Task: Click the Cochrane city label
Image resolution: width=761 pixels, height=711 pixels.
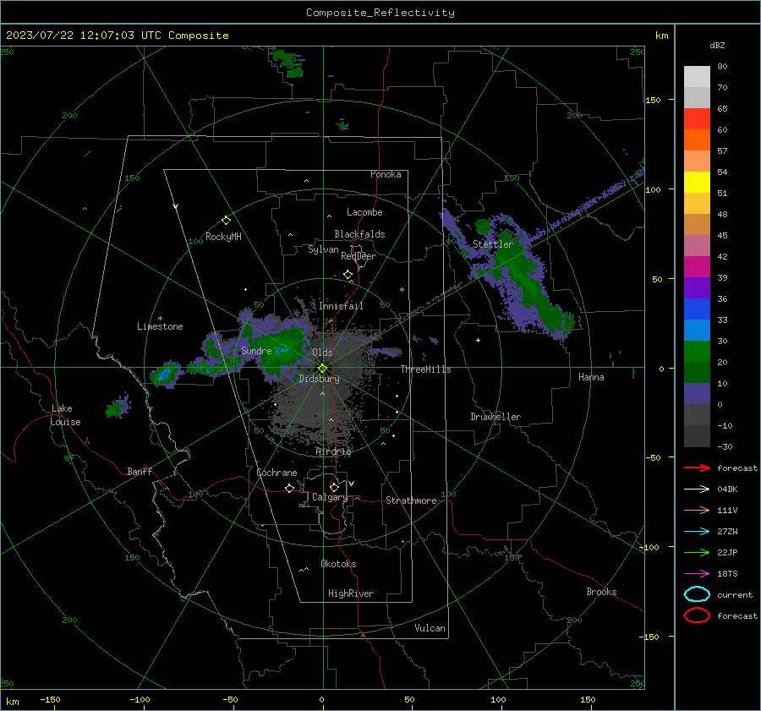Action: pyautogui.click(x=276, y=473)
